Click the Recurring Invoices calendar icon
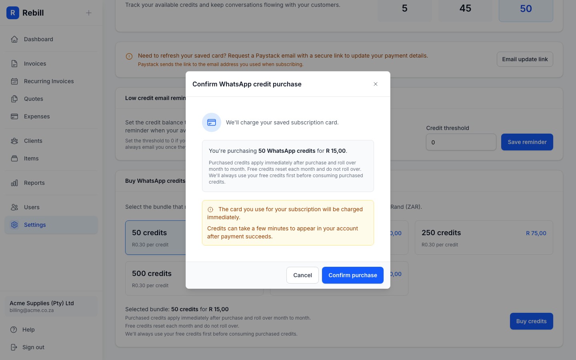The image size is (576, 360). (x=14, y=81)
